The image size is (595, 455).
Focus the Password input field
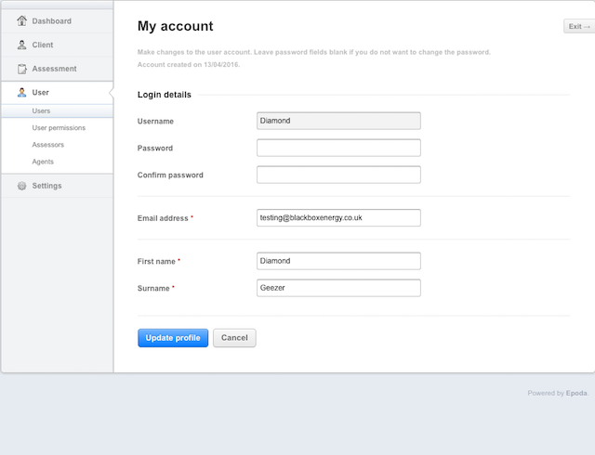338,148
